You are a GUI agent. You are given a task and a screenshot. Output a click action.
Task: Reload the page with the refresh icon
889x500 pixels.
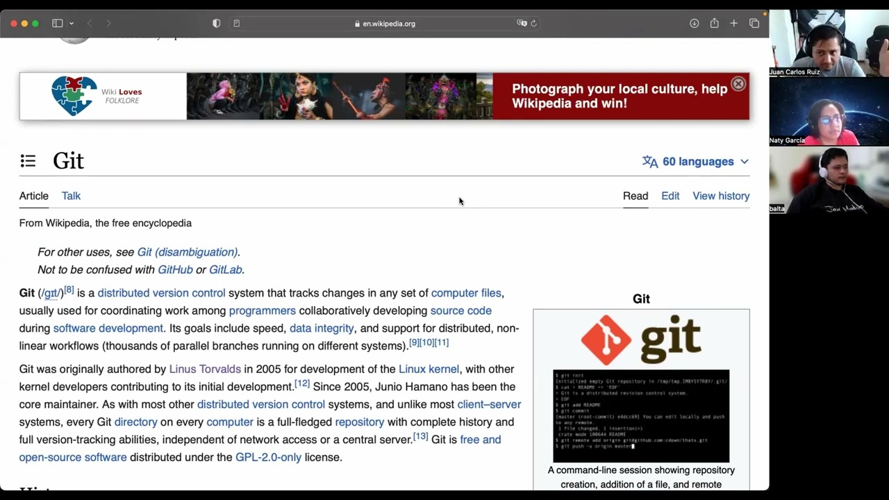point(533,24)
